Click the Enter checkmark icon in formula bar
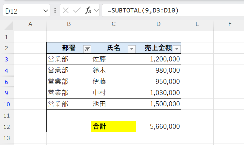This screenshot has height=145, width=244. [x=77, y=10]
